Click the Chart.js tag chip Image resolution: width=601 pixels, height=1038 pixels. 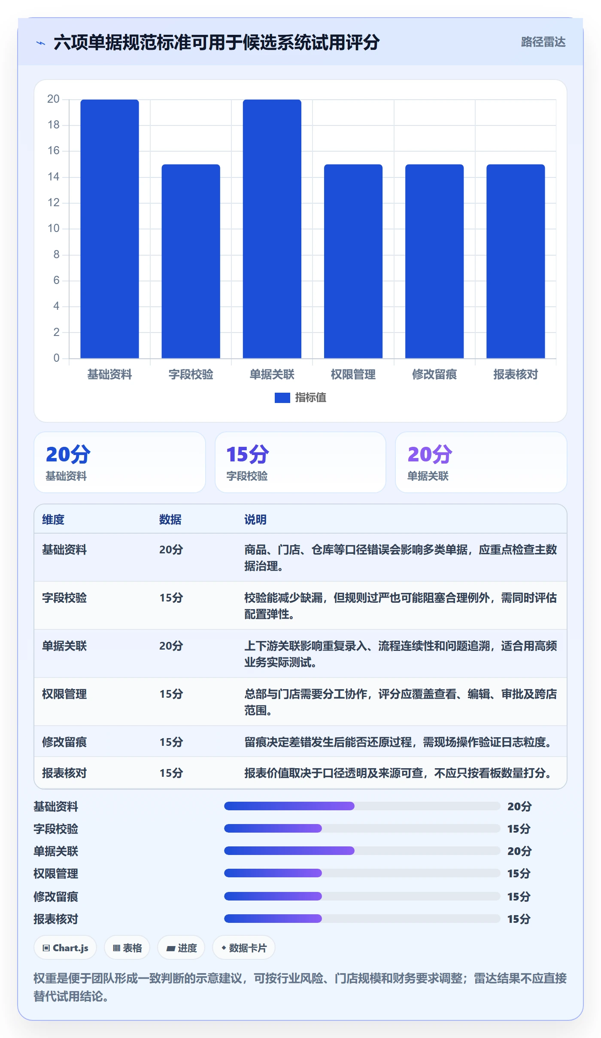65,947
